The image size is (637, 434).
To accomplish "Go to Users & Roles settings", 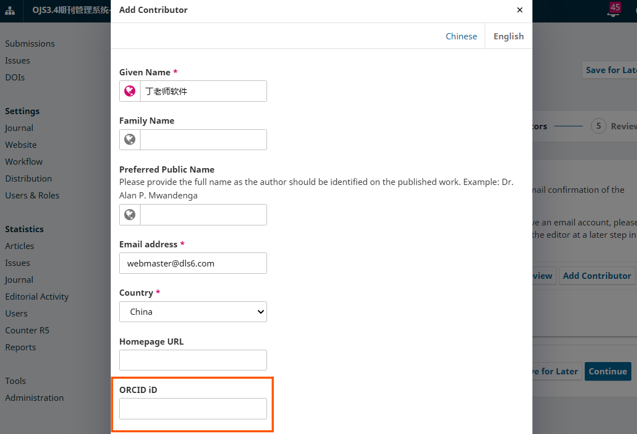I will click(32, 196).
